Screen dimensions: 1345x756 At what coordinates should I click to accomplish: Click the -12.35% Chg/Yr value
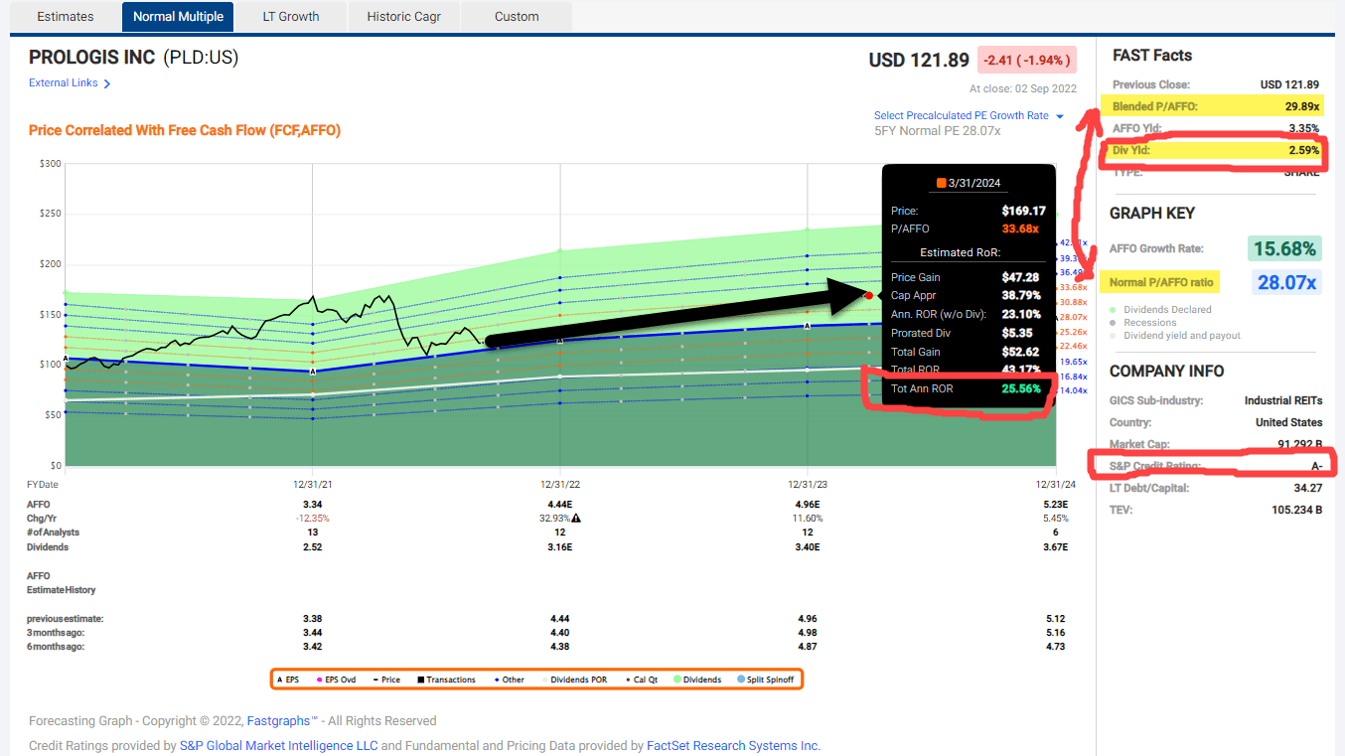[x=312, y=519]
